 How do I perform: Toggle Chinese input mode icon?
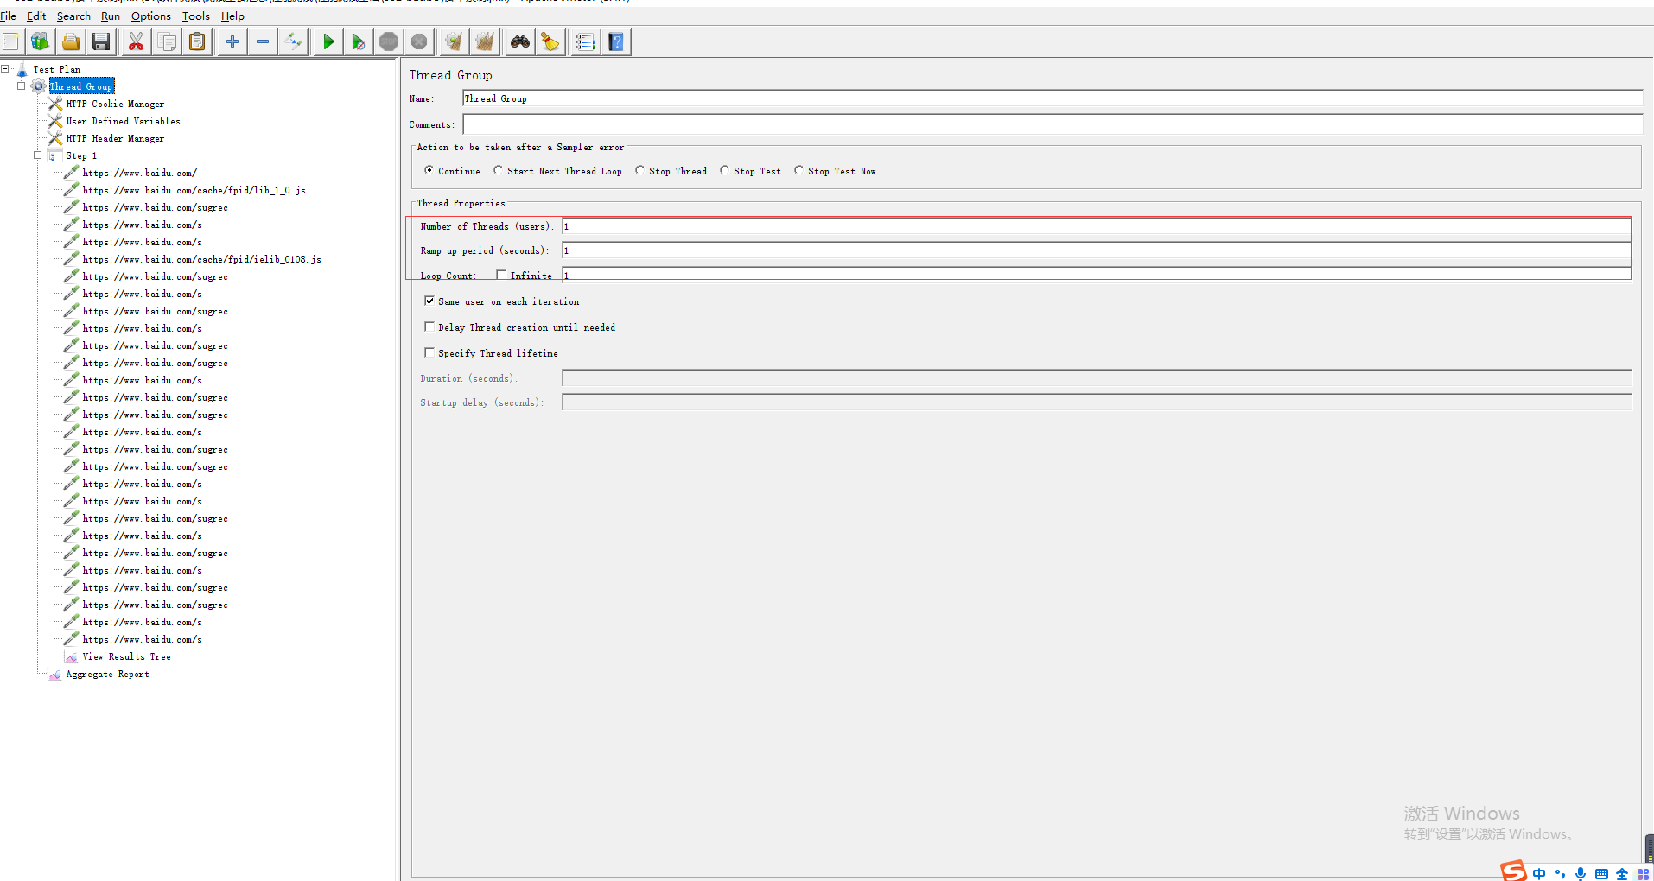(x=1539, y=874)
